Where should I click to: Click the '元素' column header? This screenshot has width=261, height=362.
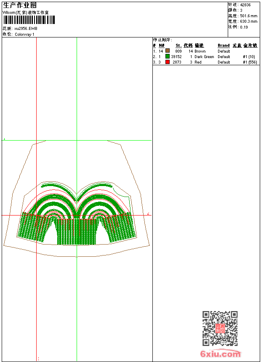pyautogui.click(x=237, y=45)
